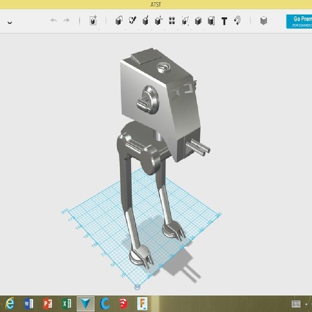This screenshot has height=312, width=312.
Task: Open the Primitives tool menu
Action: [119, 21]
